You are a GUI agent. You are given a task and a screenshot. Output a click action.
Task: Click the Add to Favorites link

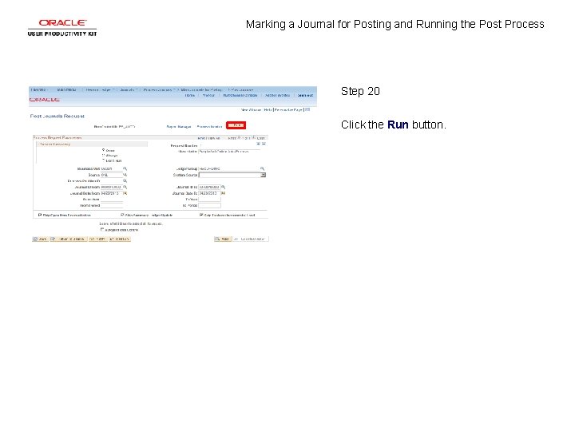277,95
